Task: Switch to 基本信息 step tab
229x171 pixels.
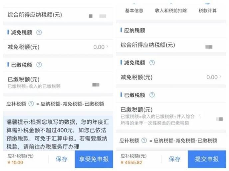Action: coord(134,11)
